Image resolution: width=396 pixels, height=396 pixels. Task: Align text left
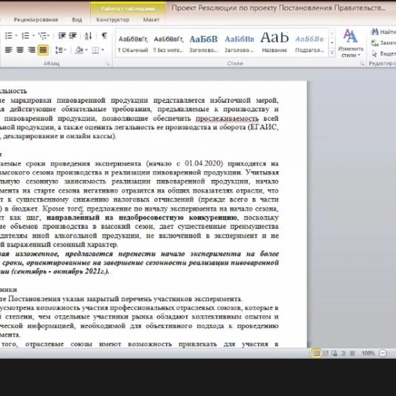[x=8, y=50]
